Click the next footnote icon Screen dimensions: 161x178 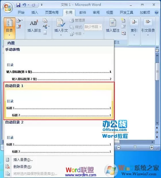(45, 27)
